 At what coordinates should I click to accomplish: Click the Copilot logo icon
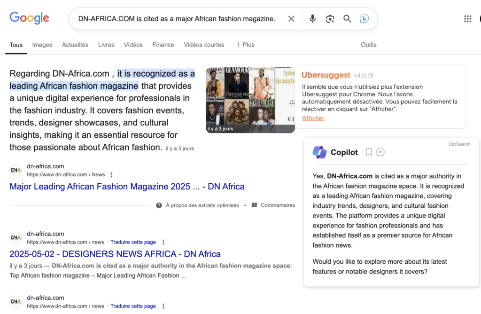click(x=319, y=152)
